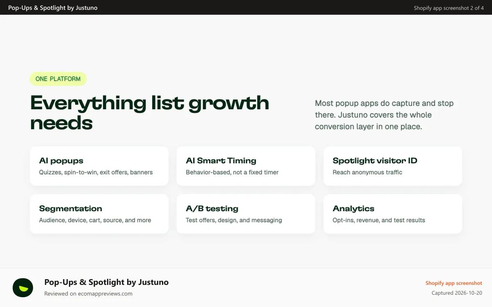
Task: Click 'Test offers, design, and messaging' text
Action: 234,220
